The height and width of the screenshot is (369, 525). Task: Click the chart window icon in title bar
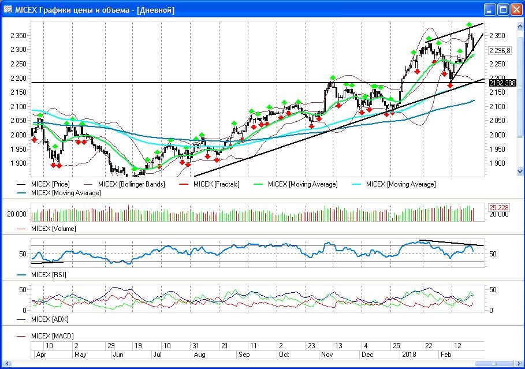8,10
